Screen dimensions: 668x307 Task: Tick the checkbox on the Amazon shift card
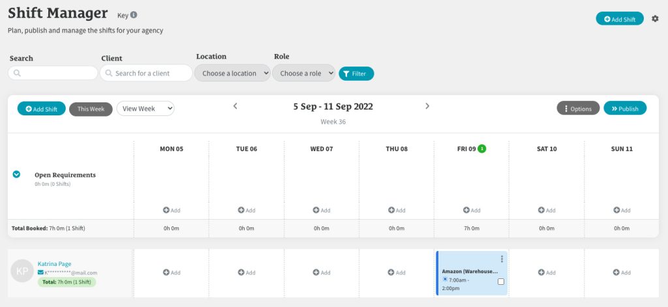click(x=500, y=282)
